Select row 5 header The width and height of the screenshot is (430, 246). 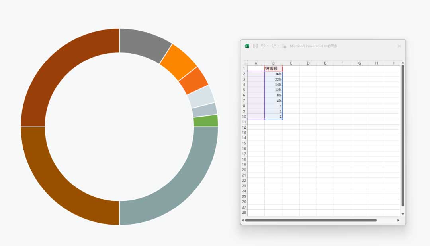pyautogui.click(x=244, y=90)
